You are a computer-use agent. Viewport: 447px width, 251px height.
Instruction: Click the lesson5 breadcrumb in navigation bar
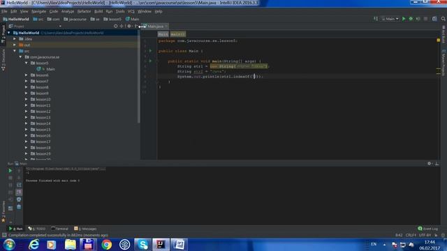click(x=112, y=19)
